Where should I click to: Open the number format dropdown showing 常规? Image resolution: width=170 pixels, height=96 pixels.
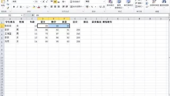click(104, 2)
